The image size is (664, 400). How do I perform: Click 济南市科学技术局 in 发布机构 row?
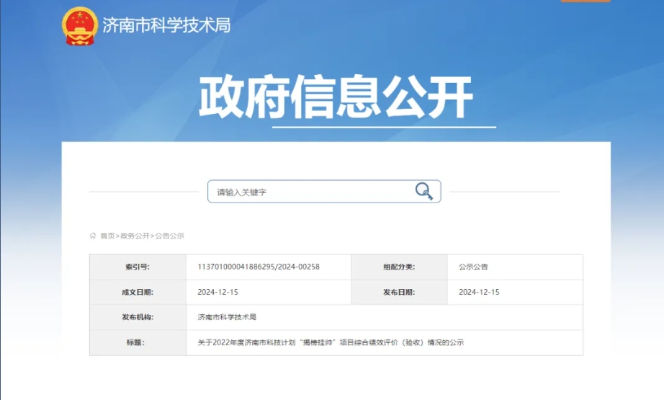click(x=227, y=317)
